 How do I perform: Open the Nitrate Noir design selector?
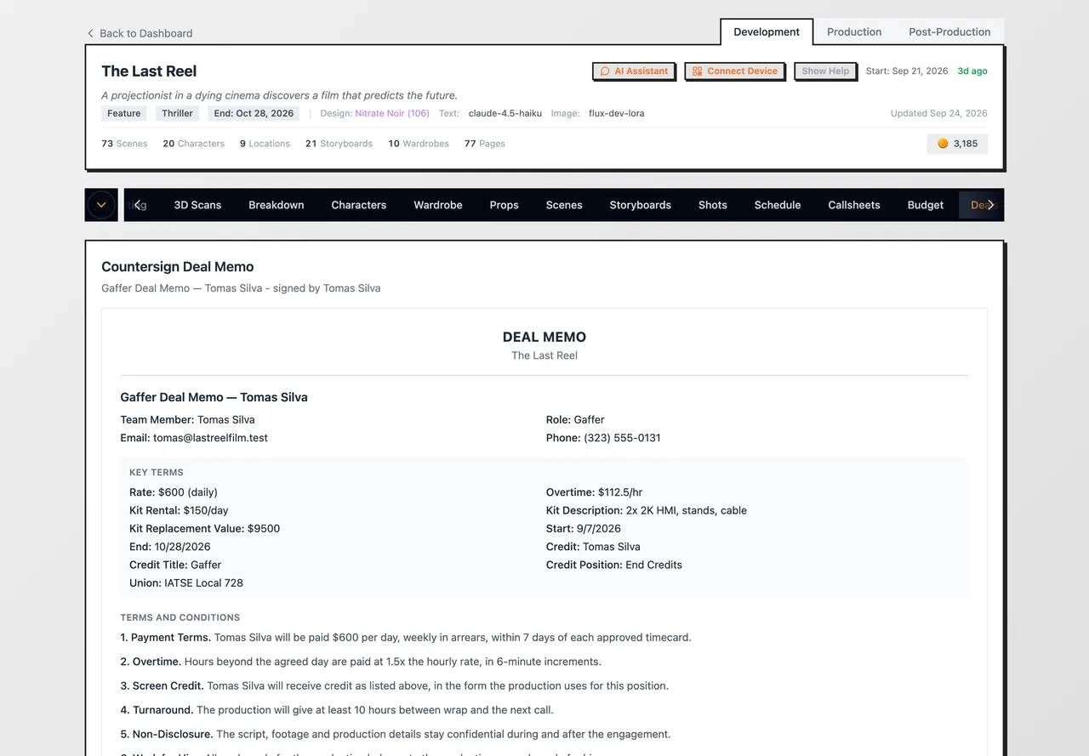coord(392,113)
